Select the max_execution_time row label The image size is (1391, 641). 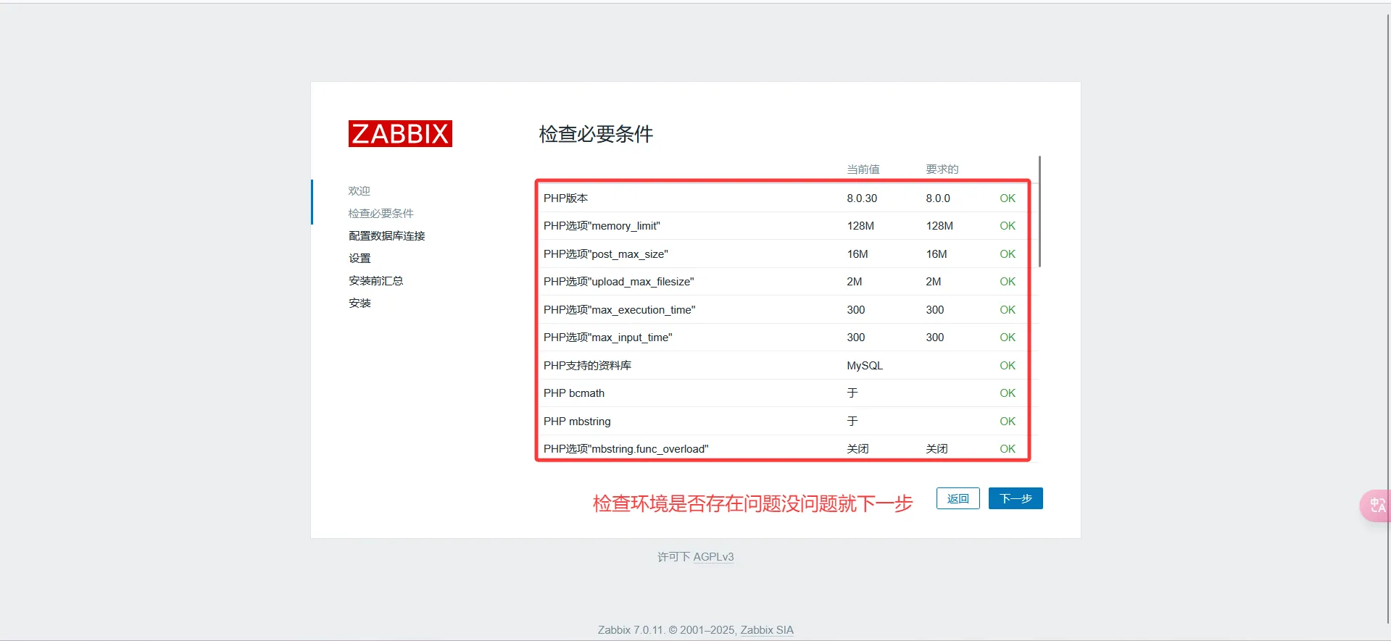tap(620, 310)
